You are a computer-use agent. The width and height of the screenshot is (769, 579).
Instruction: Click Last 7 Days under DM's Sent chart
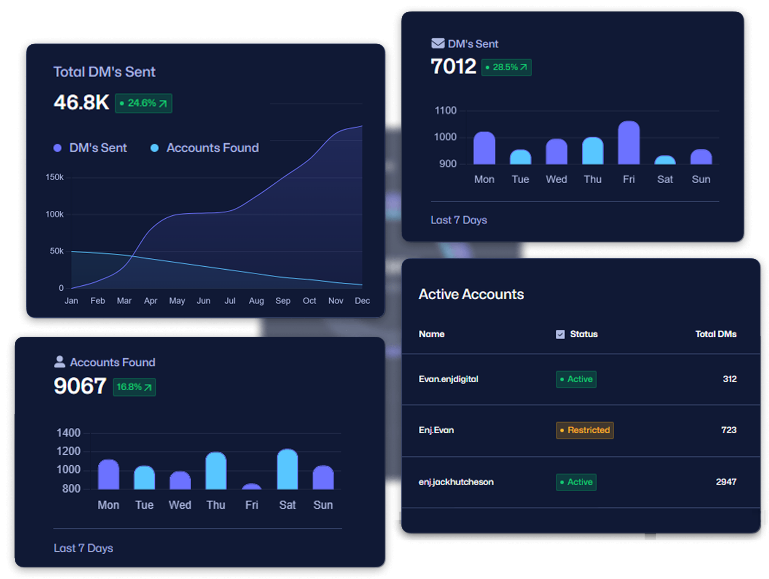tap(458, 220)
